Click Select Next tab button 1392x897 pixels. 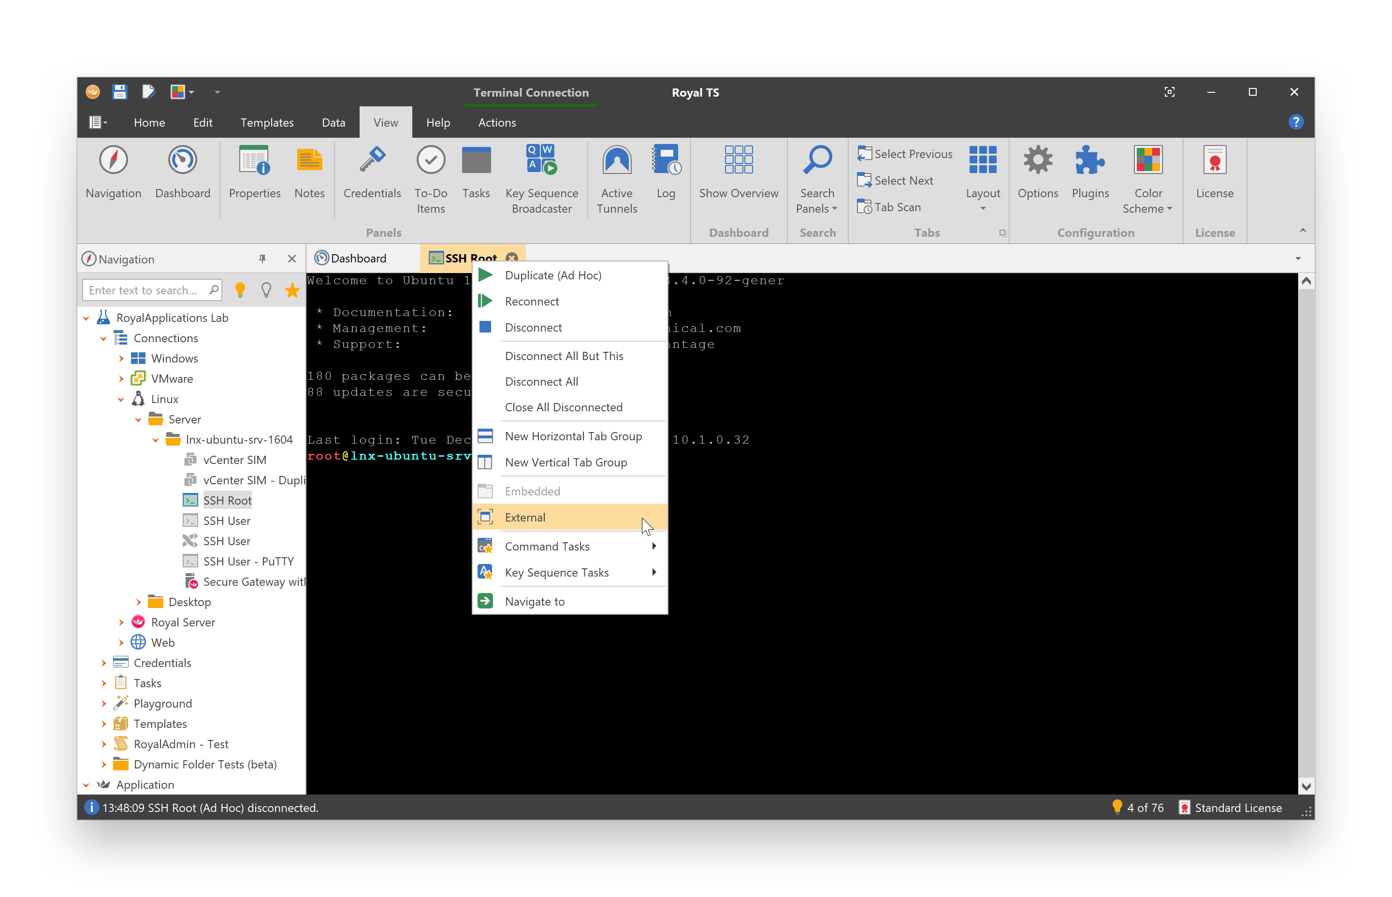(895, 181)
